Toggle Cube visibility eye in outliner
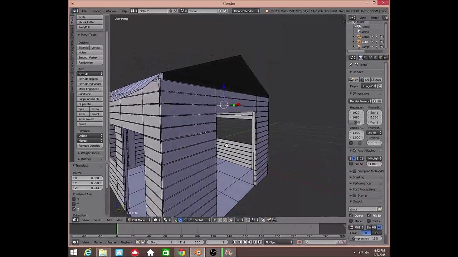 372,42
